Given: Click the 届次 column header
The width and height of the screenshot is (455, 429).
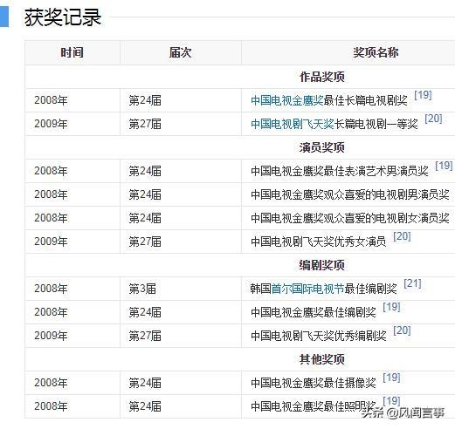Looking at the screenshot, I should coord(181,52).
